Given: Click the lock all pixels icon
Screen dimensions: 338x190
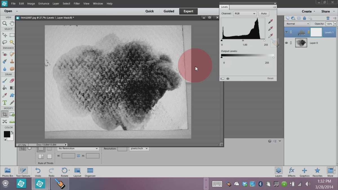Looking at the screenshot, I should tap(304, 18).
